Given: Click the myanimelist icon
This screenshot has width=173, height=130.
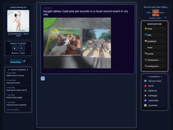Looking at the screenshot, I should (145, 100).
